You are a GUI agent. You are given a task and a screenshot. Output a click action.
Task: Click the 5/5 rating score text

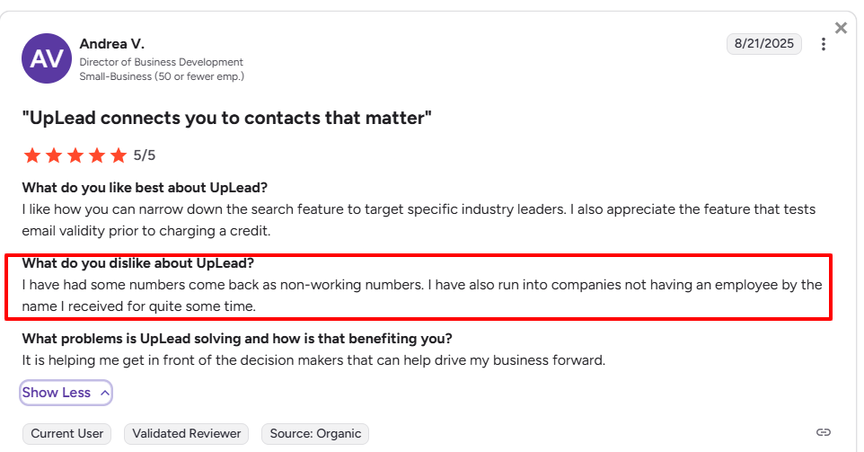coord(145,155)
